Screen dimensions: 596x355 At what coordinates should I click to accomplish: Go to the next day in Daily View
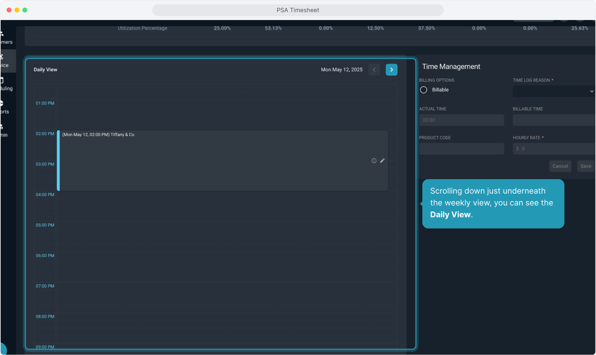391,70
